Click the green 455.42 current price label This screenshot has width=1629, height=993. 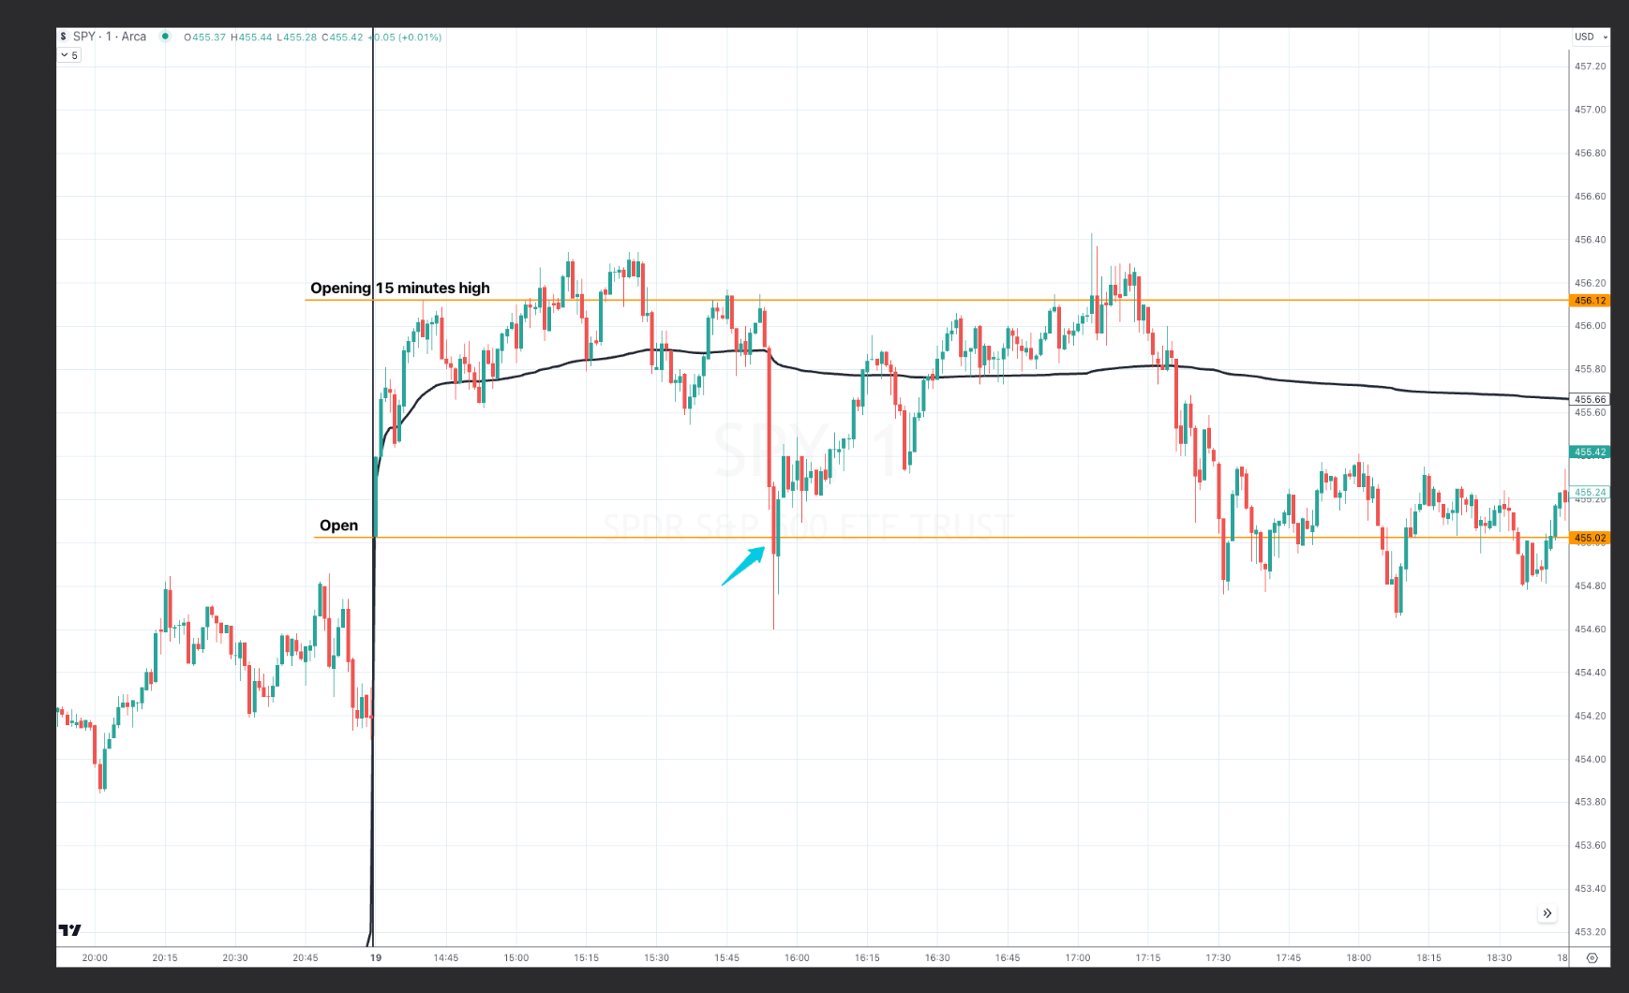click(1589, 452)
